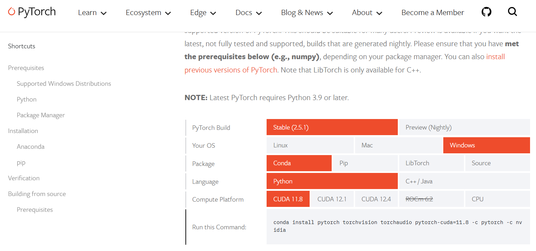Image resolution: width=536 pixels, height=251 pixels.
Task: Click the PyTorch flame logo
Action: point(12,12)
